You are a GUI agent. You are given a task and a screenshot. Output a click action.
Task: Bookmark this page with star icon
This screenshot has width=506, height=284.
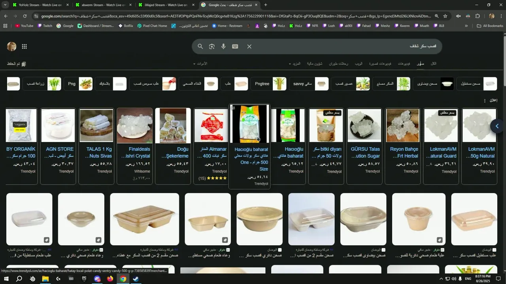point(445,16)
